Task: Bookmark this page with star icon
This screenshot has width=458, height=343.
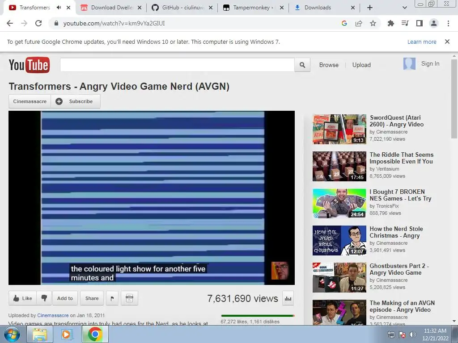Action: coord(373,23)
